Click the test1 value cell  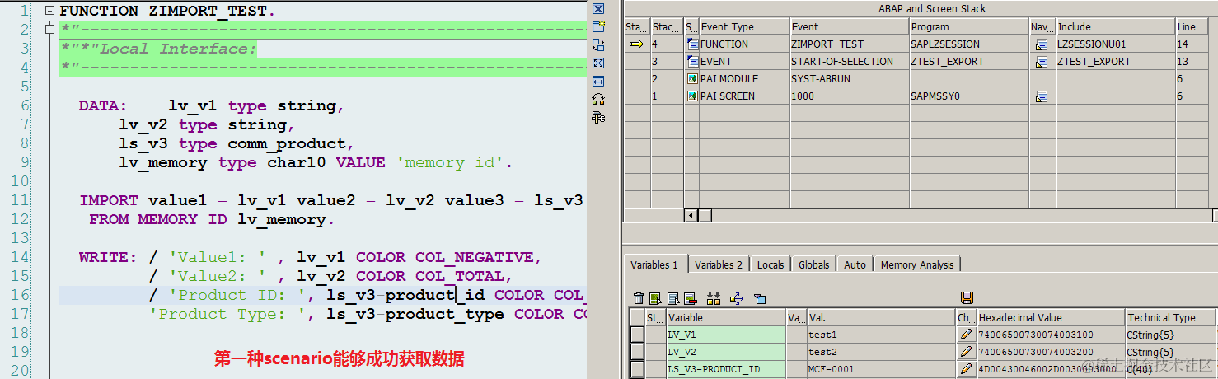[882, 335]
